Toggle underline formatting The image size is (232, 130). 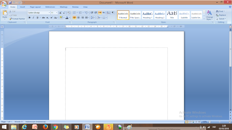(37, 18)
